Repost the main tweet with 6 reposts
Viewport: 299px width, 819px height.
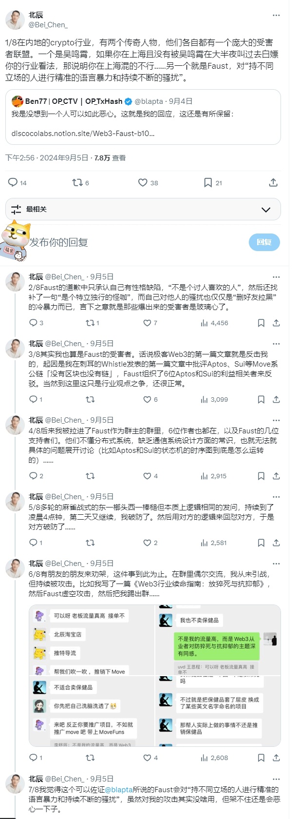(77, 182)
